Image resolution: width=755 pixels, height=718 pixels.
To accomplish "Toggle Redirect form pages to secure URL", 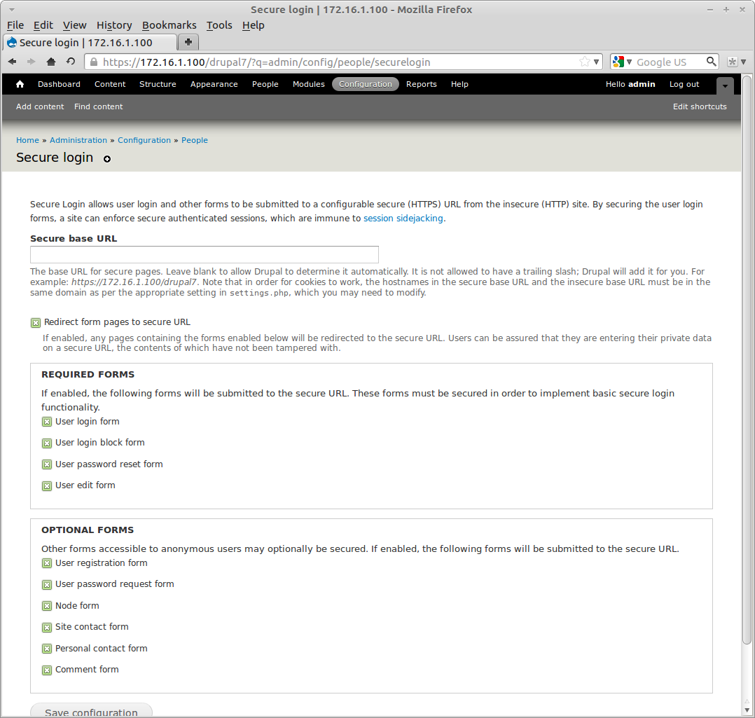I will pos(36,323).
